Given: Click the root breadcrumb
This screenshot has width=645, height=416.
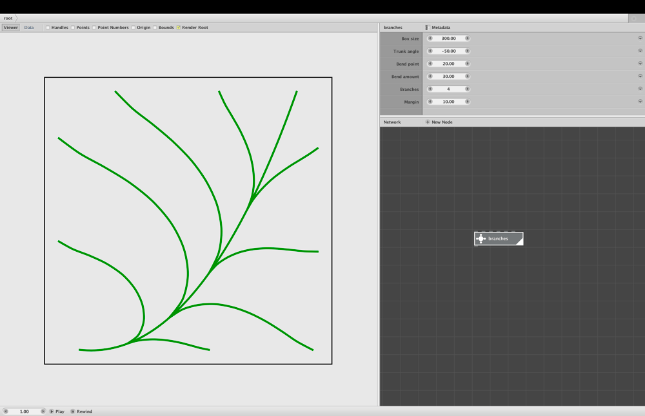Looking at the screenshot, I should [8, 18].
